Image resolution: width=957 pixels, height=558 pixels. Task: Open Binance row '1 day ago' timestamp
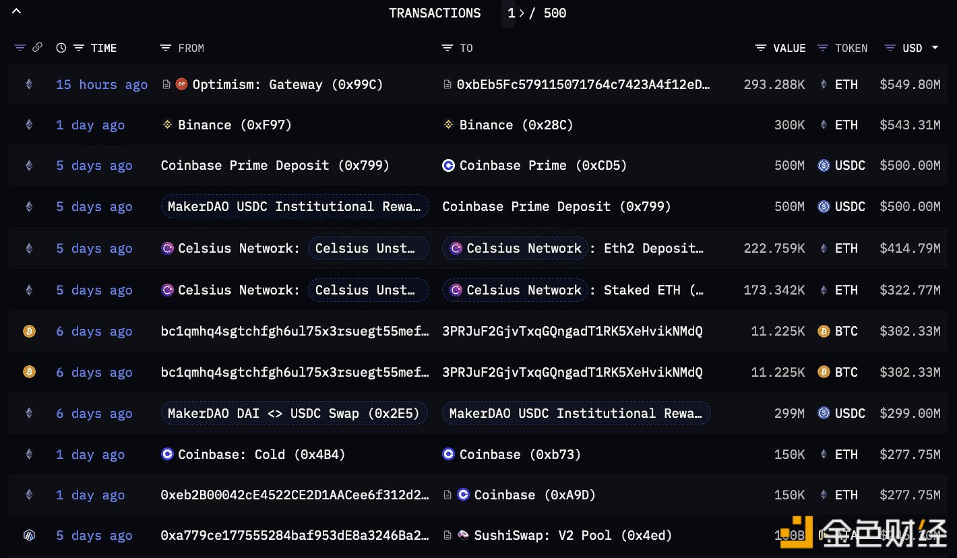[90, 125]
